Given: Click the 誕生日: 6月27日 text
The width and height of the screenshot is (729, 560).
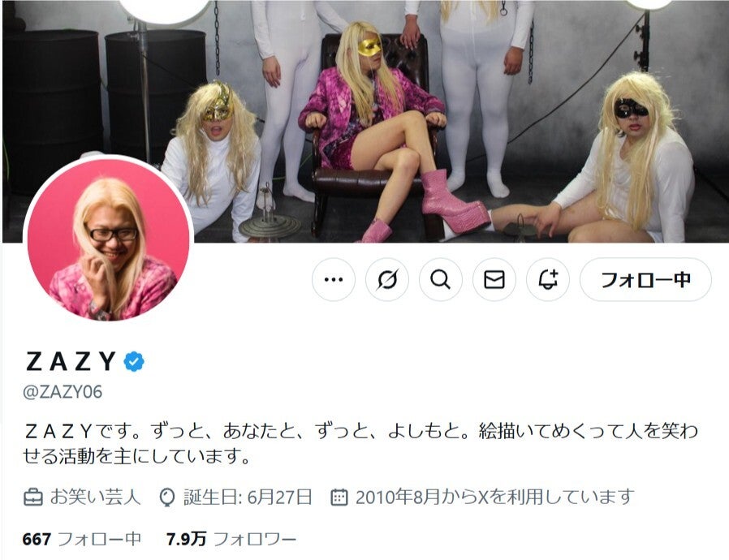Looking at the screenshot, I should (248, 497).
